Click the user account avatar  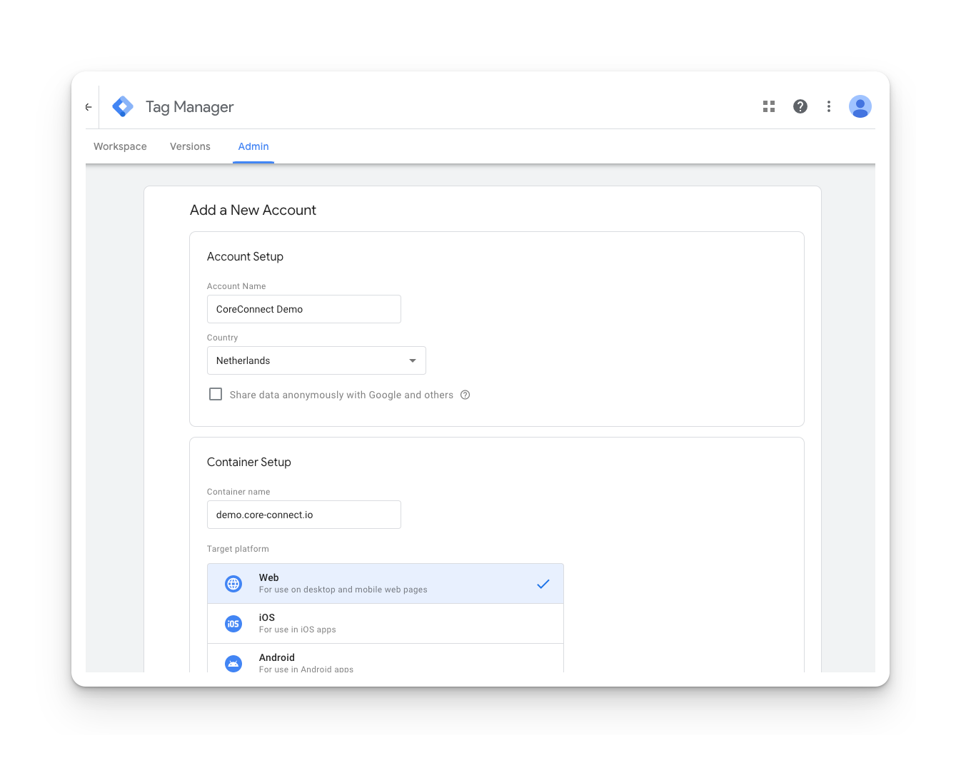pyautogui.click(x=860, y=106)
